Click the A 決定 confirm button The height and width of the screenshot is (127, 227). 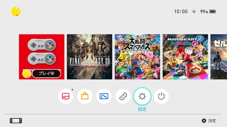coord(209,121)
